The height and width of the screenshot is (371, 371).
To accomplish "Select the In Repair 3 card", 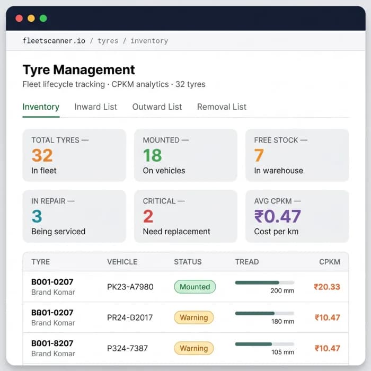I will click(x=74, y=216).
